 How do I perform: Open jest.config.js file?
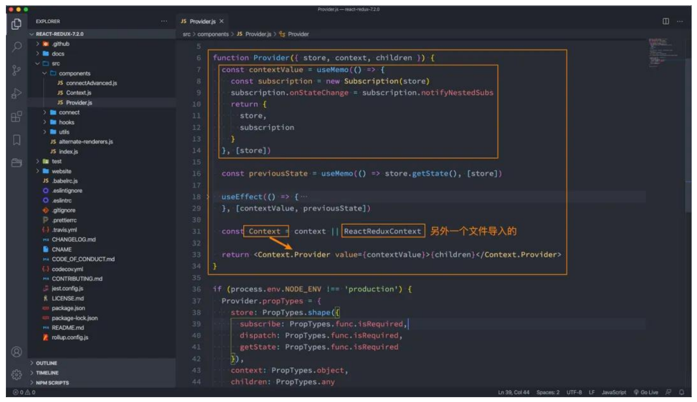tap(103, 289)
